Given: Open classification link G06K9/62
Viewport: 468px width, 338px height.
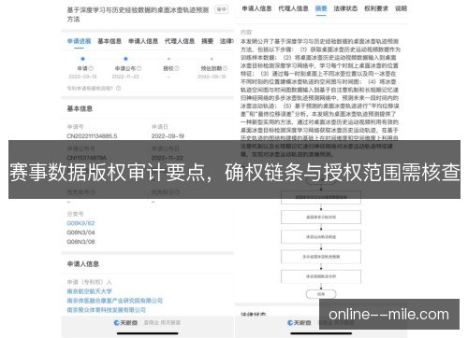Looking at the screenshot, I should pos(80,223).
